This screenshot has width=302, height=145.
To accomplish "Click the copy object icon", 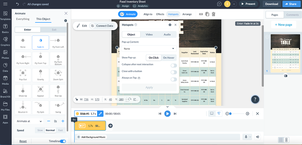I will pos(207,14).
